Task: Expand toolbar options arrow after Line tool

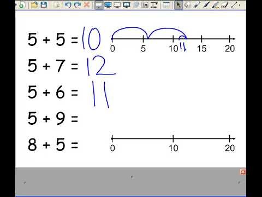Action: pyautogui.click(x=240, y=5)
